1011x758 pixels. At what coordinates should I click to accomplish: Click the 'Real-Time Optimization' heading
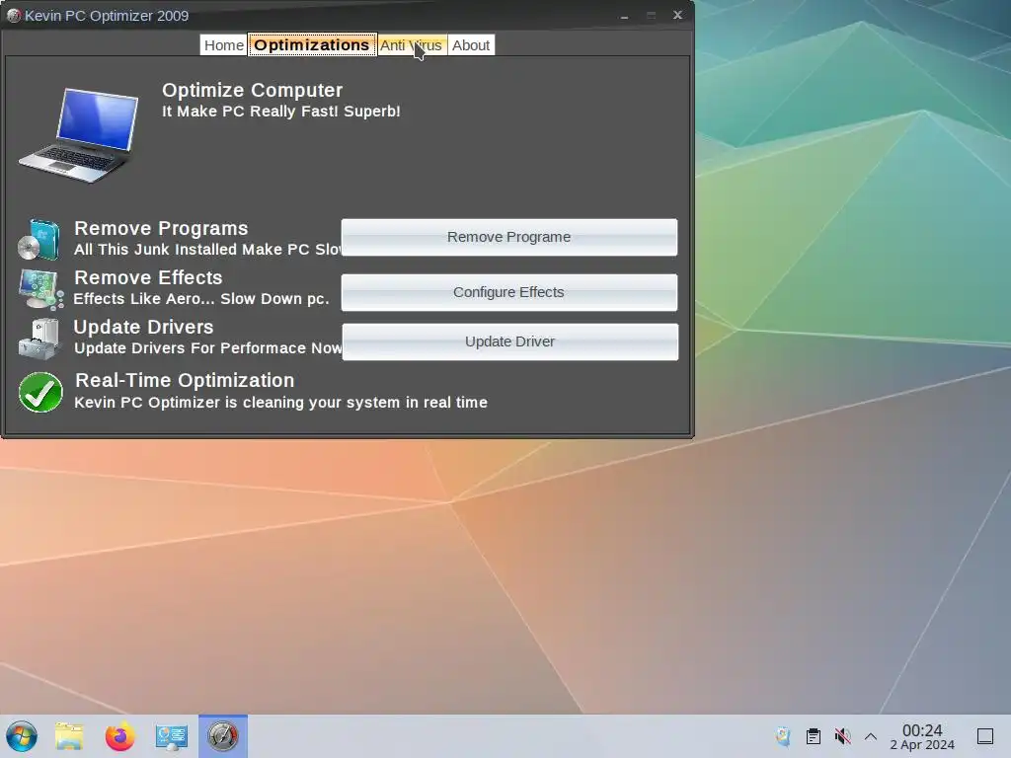(185, 380)
